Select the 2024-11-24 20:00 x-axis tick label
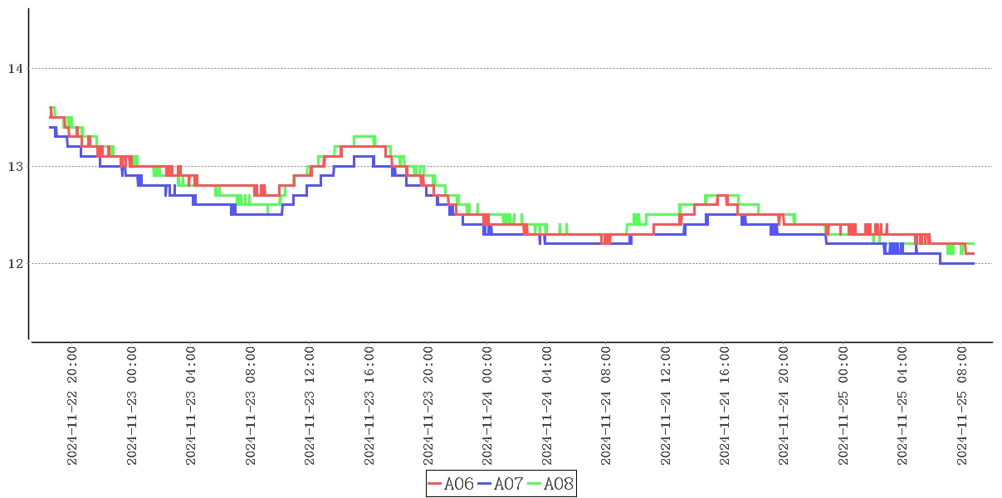The image size is (1002, 498). (784, 406)
